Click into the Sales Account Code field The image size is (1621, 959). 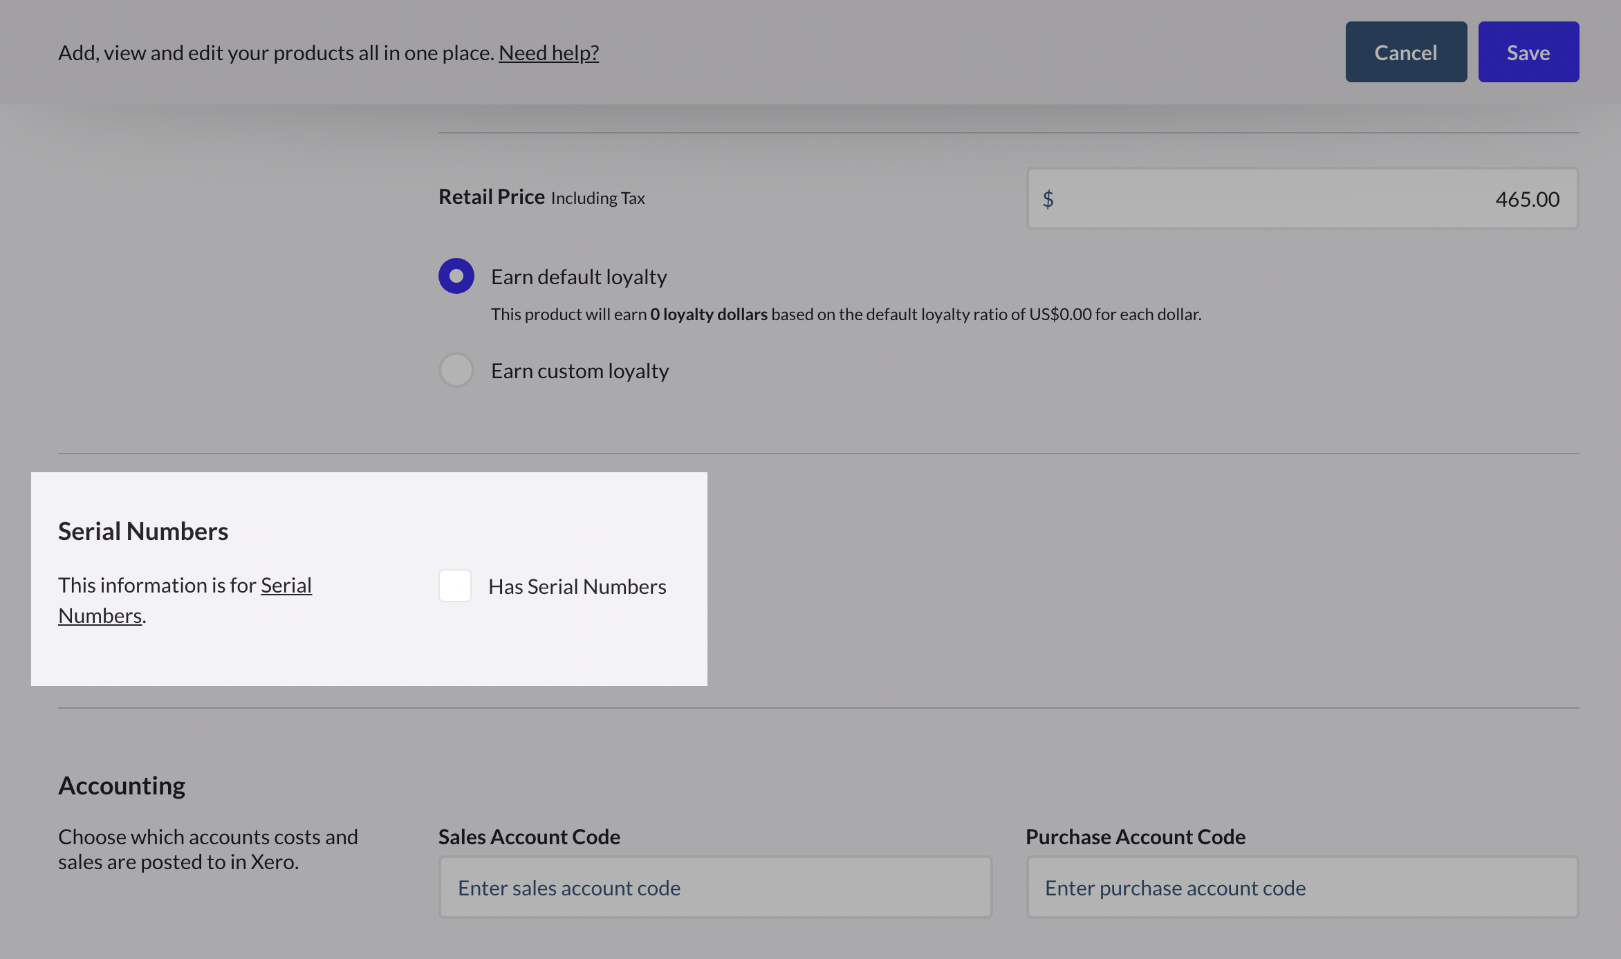(715, 887)
